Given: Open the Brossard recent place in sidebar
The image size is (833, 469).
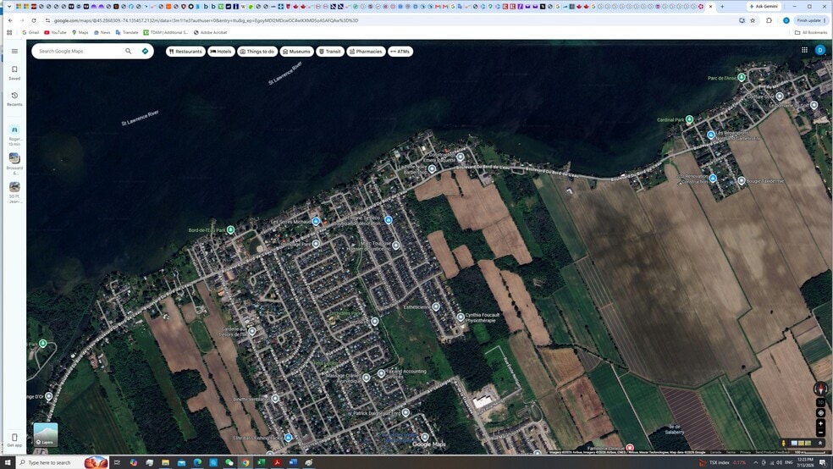Looking at the screenshot, I should pyautogui.click(x=14, y=163).
